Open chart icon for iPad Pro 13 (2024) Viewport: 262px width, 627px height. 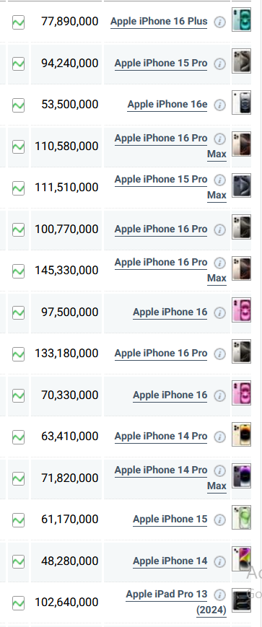coord(18,602)
